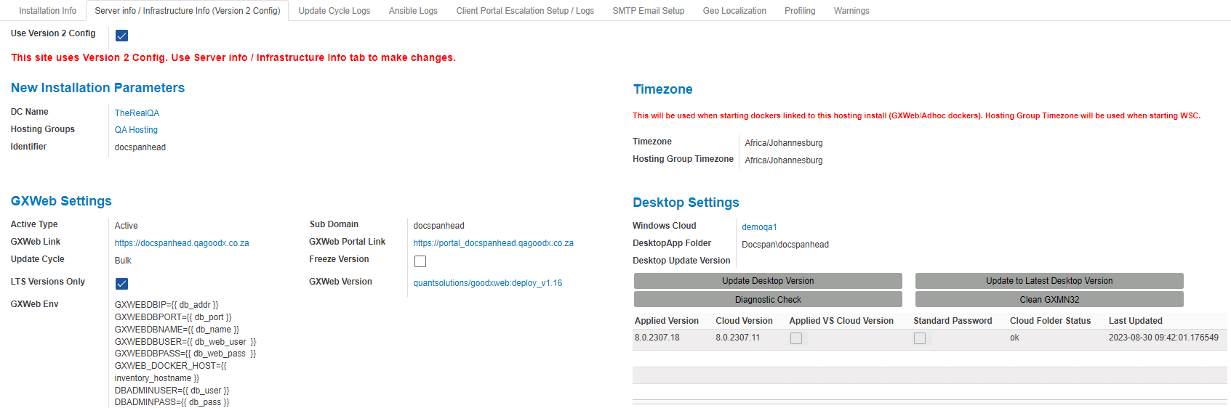The height and width of the screenshot is (408, 1231).
Task: Open TheRealQA DC Name link
Action: tap(137, 113)
